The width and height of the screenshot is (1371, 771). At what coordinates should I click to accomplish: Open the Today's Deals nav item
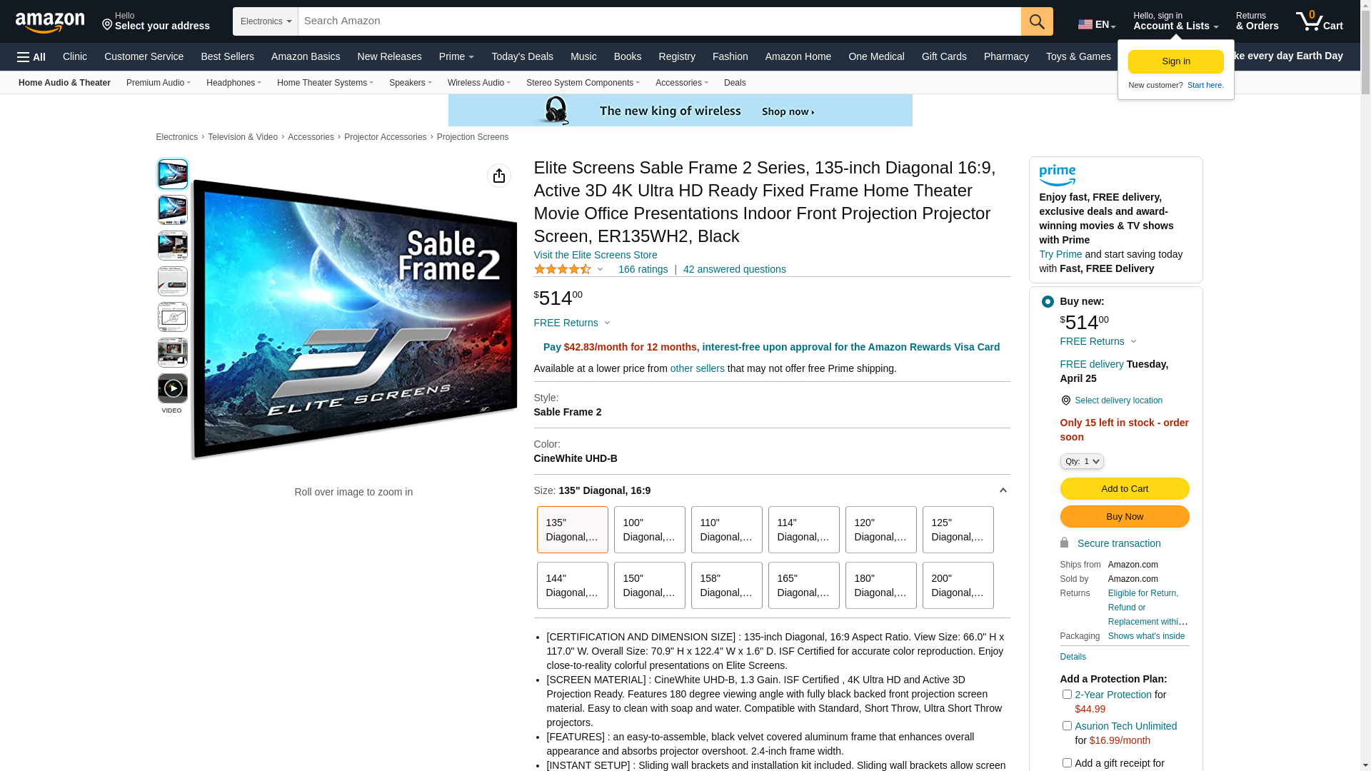tap(522, 56)
